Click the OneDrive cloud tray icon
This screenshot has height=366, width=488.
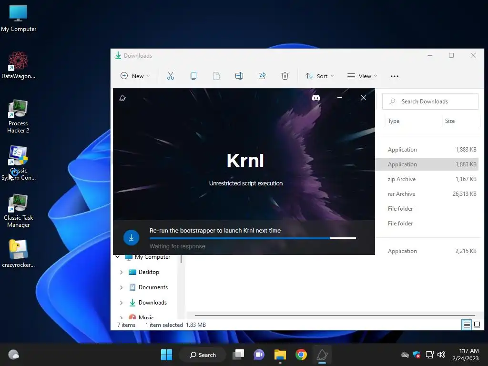coord(405,355)
